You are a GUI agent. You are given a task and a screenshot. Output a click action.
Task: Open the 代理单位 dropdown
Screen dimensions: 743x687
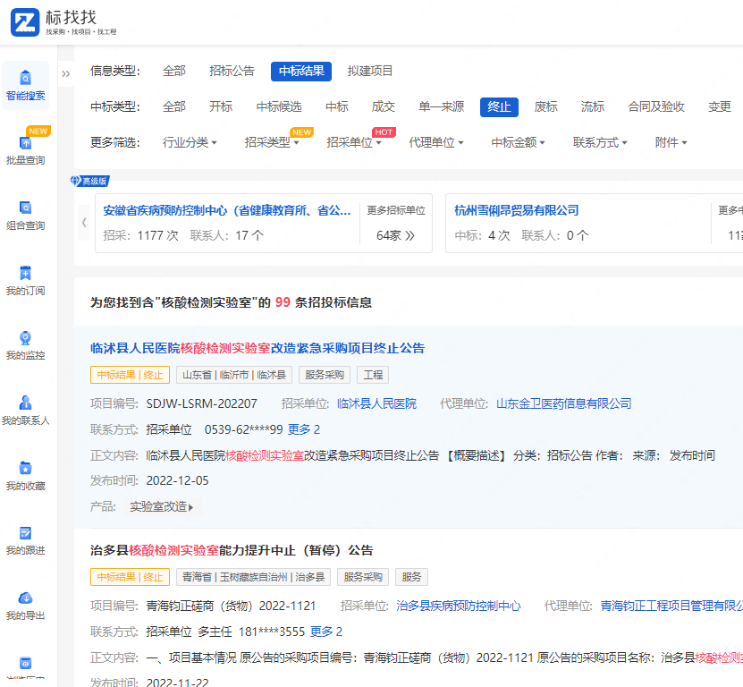coord(436,142)
